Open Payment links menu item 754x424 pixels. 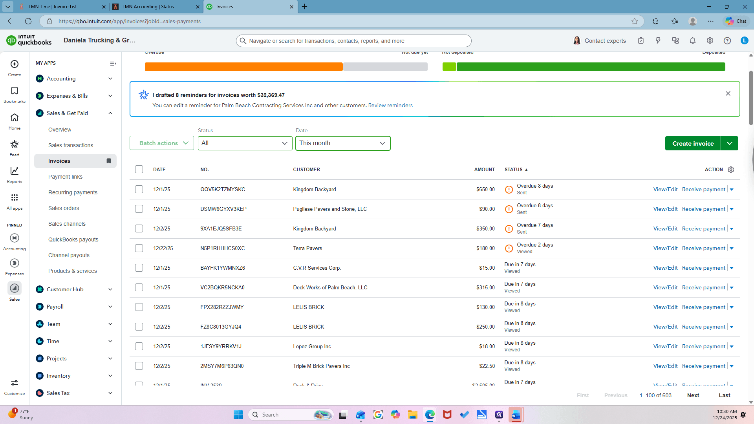66,177
